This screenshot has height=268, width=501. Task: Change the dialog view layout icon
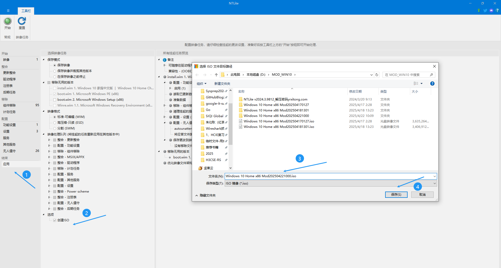coord(416,84)
